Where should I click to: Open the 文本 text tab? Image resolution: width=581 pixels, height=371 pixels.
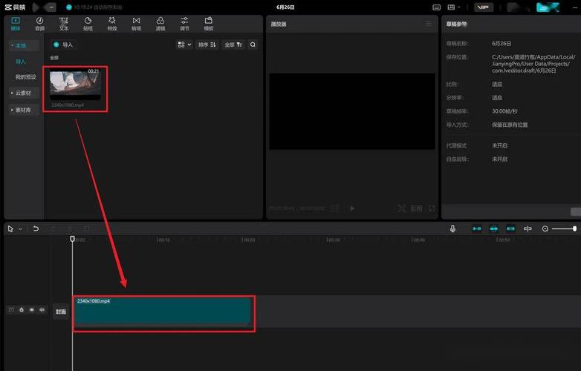(x=64, y=24)
